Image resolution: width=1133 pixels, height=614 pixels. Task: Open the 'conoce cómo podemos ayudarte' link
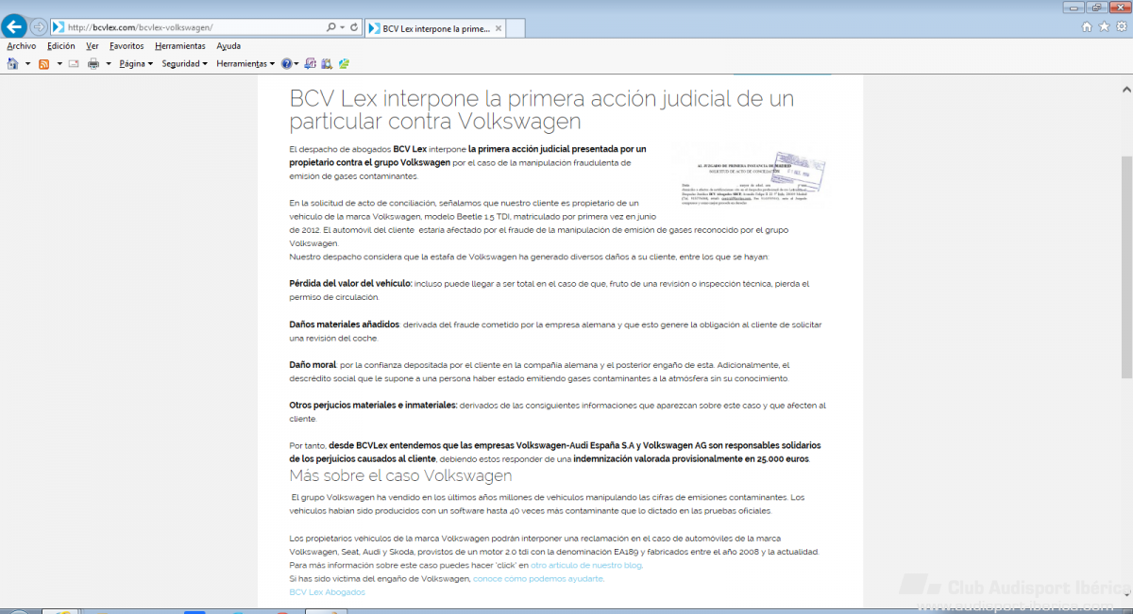pyautogui.click(x=537, y=578)
